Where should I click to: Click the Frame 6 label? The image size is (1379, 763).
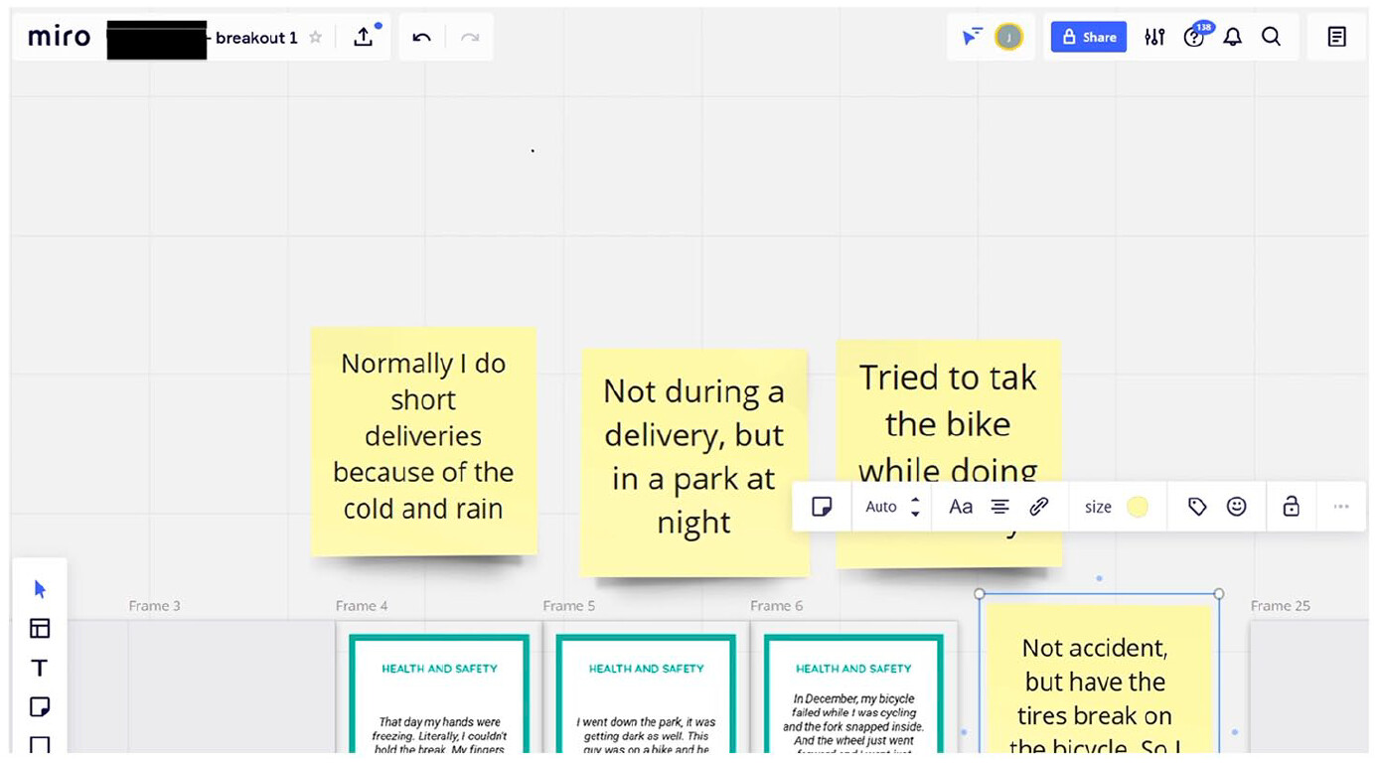click(776, 606)
